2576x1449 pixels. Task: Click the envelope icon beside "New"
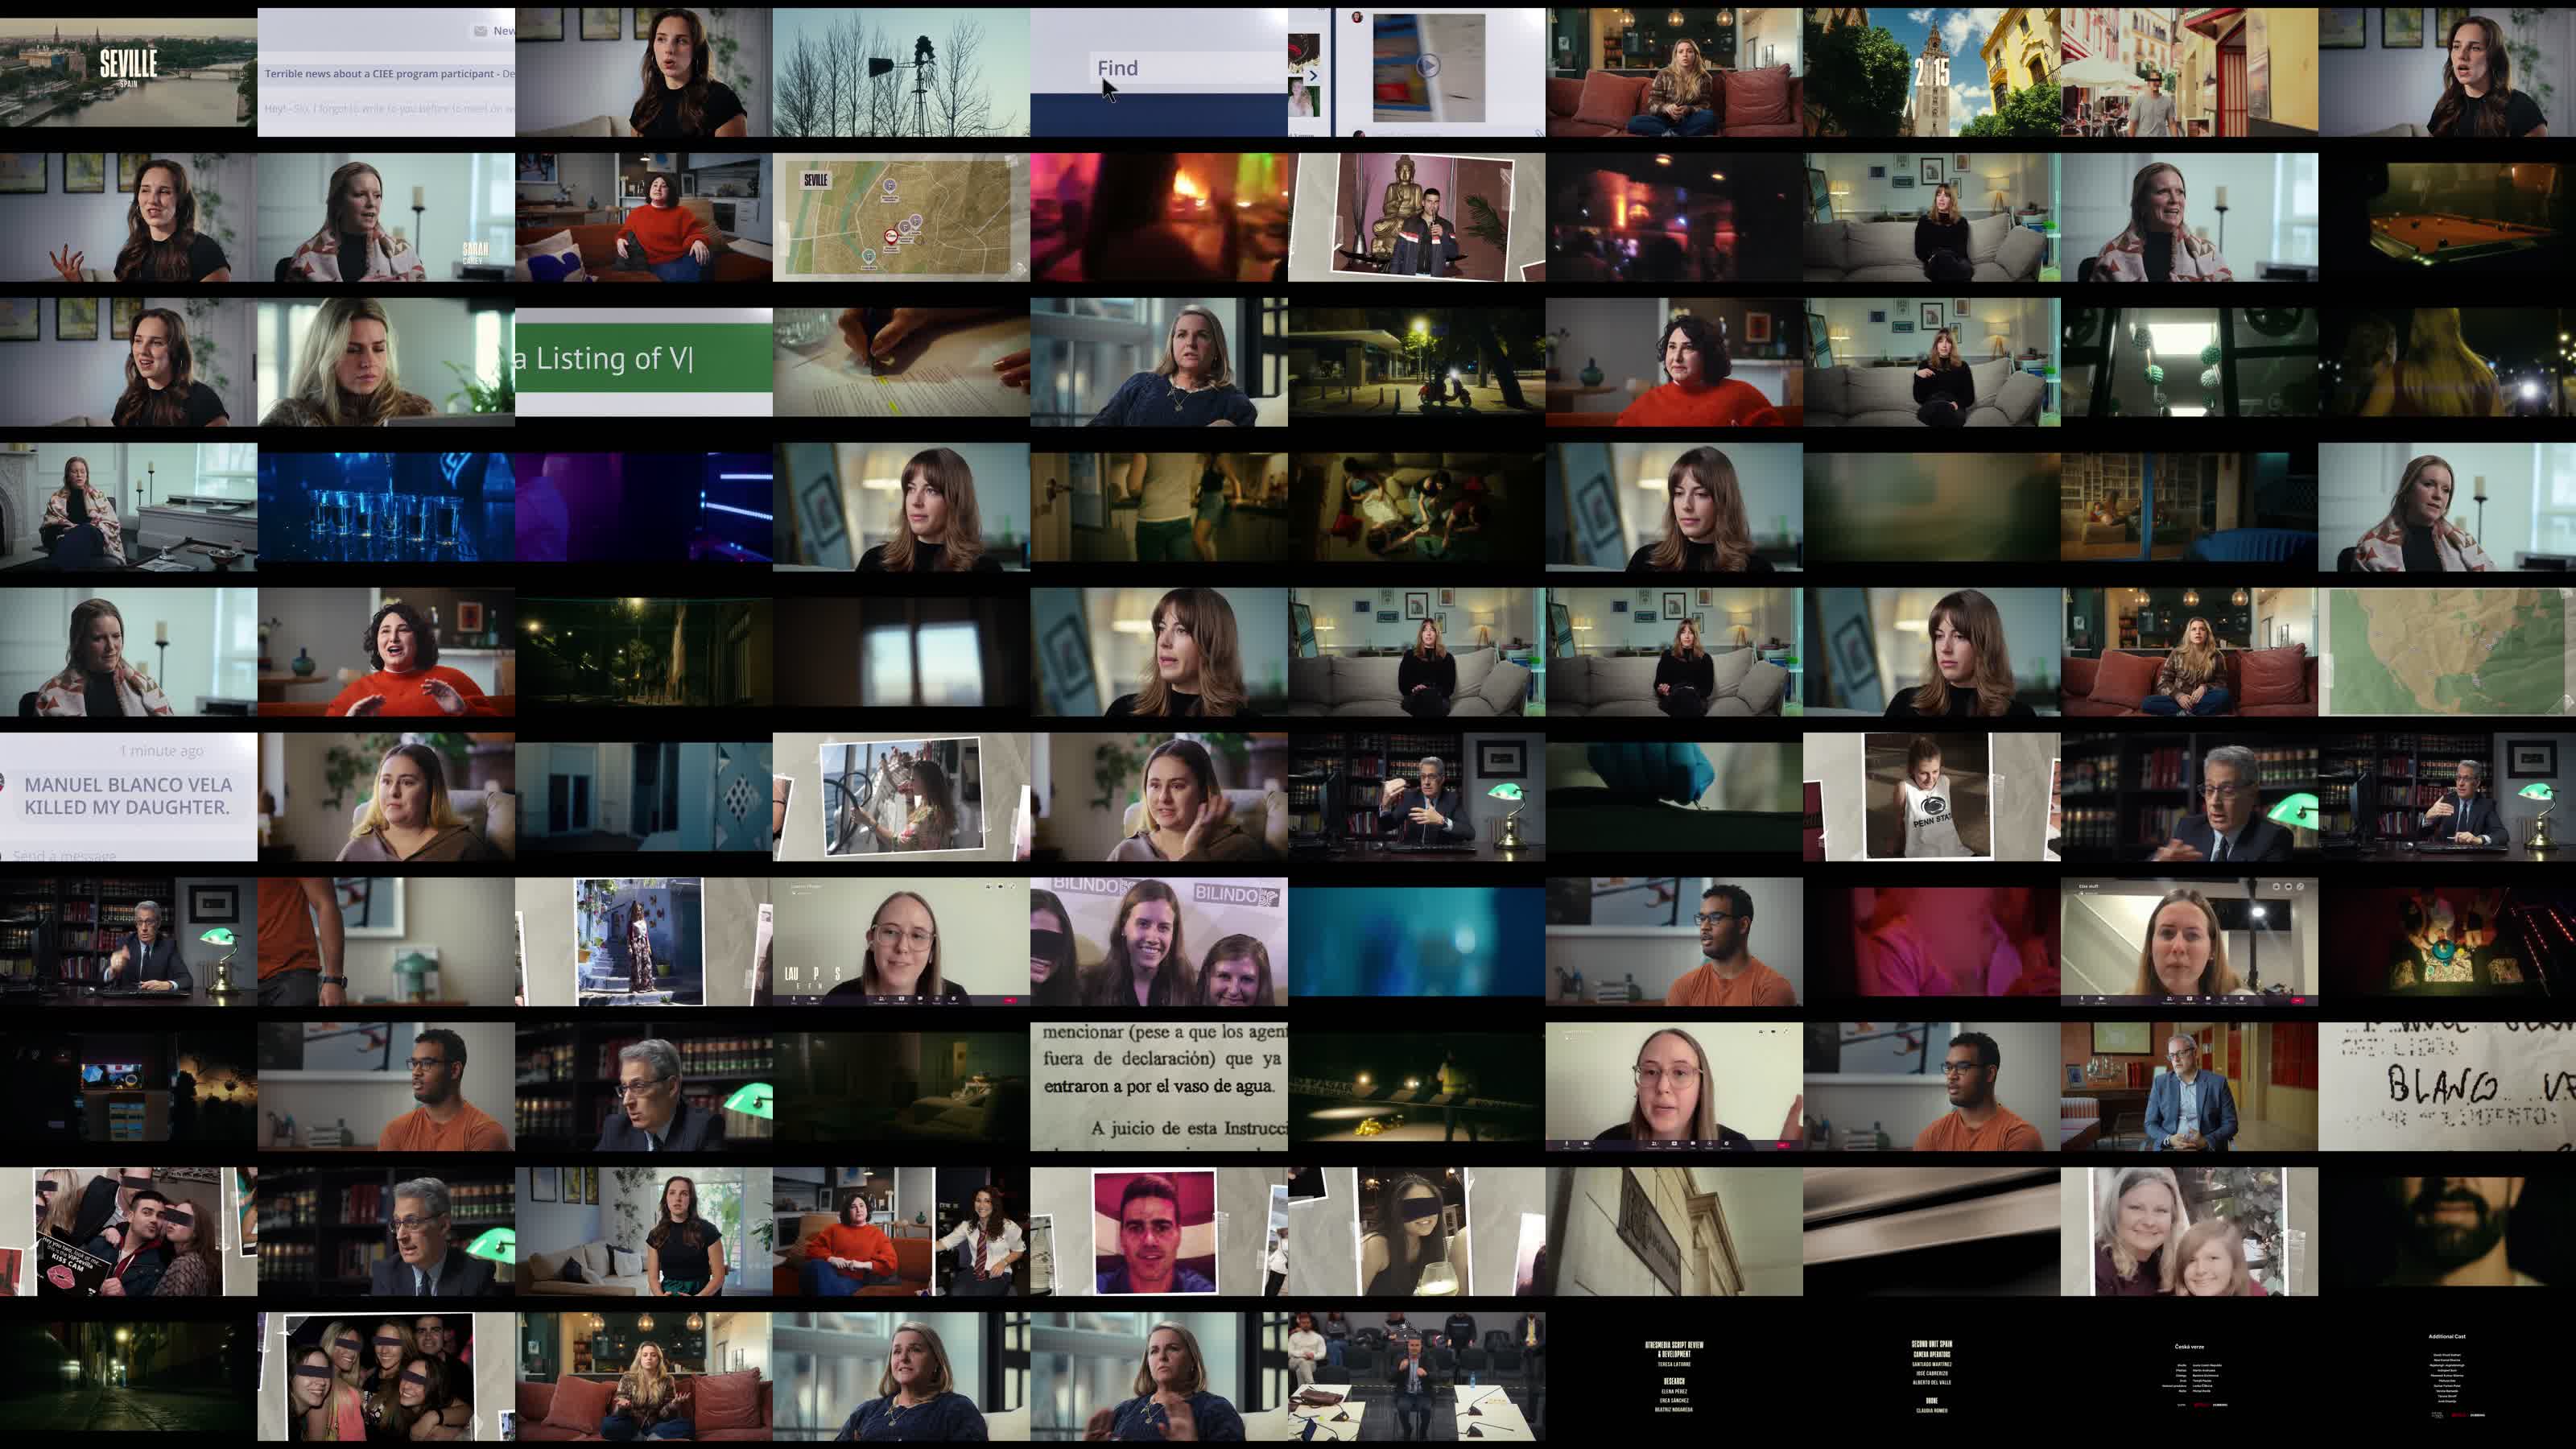click(x=480, y=31)
